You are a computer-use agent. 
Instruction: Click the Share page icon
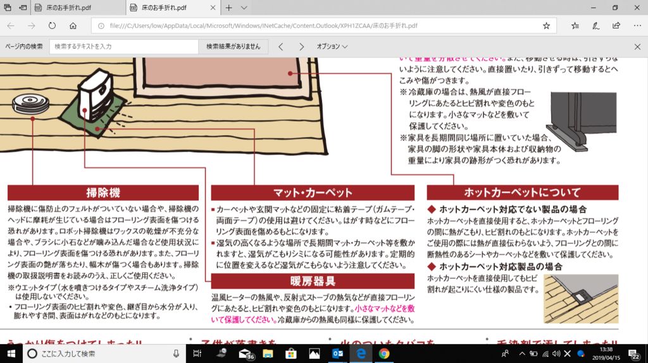616,26
